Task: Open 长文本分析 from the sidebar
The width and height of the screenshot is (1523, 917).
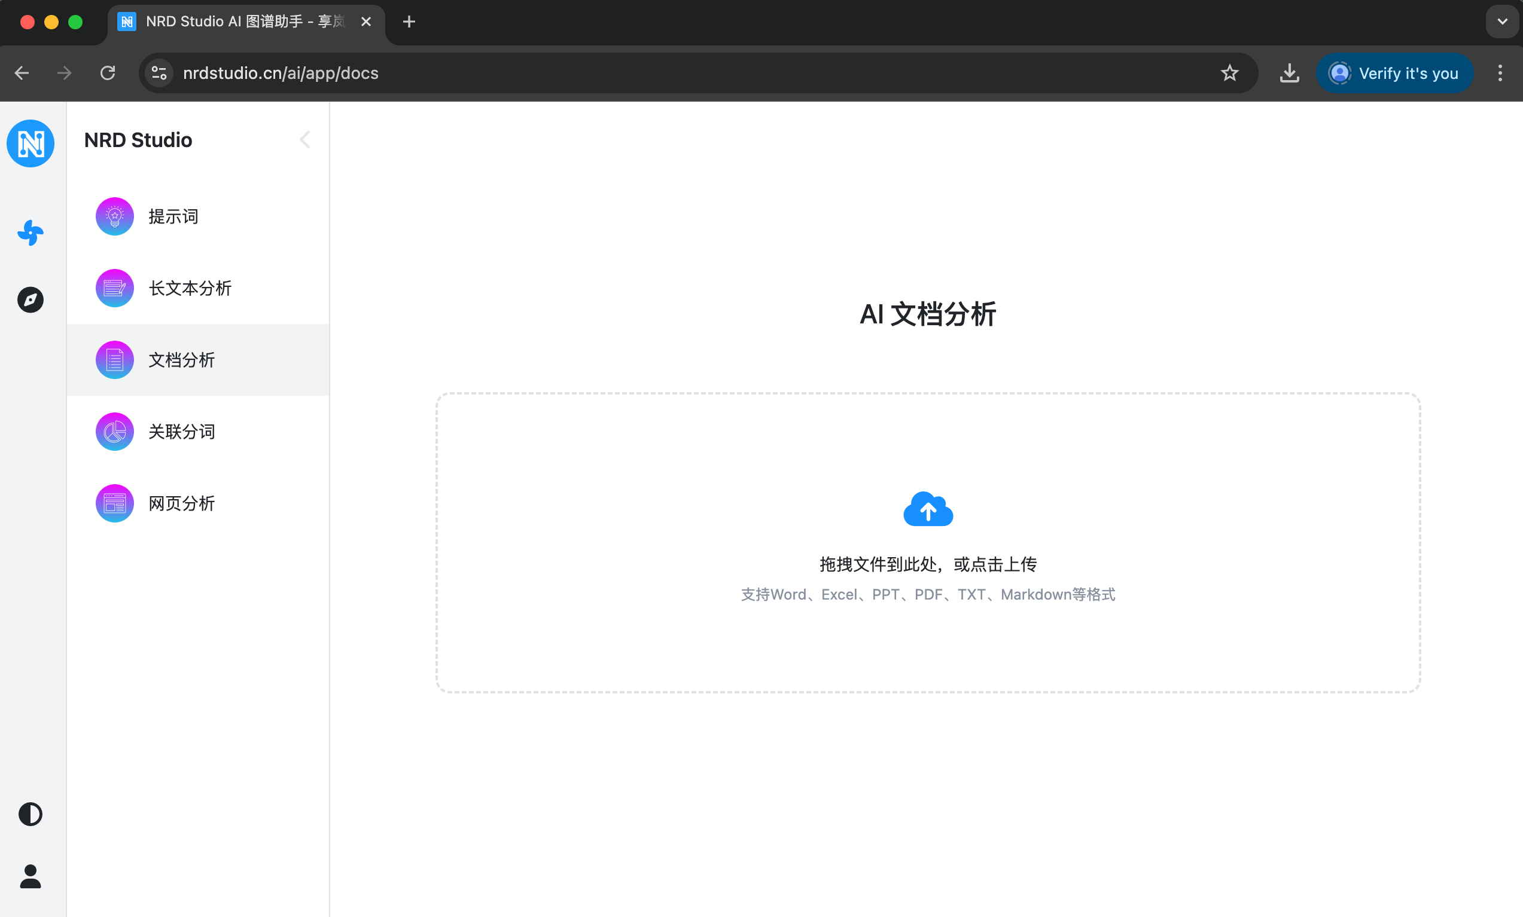Action: (190, 288)
